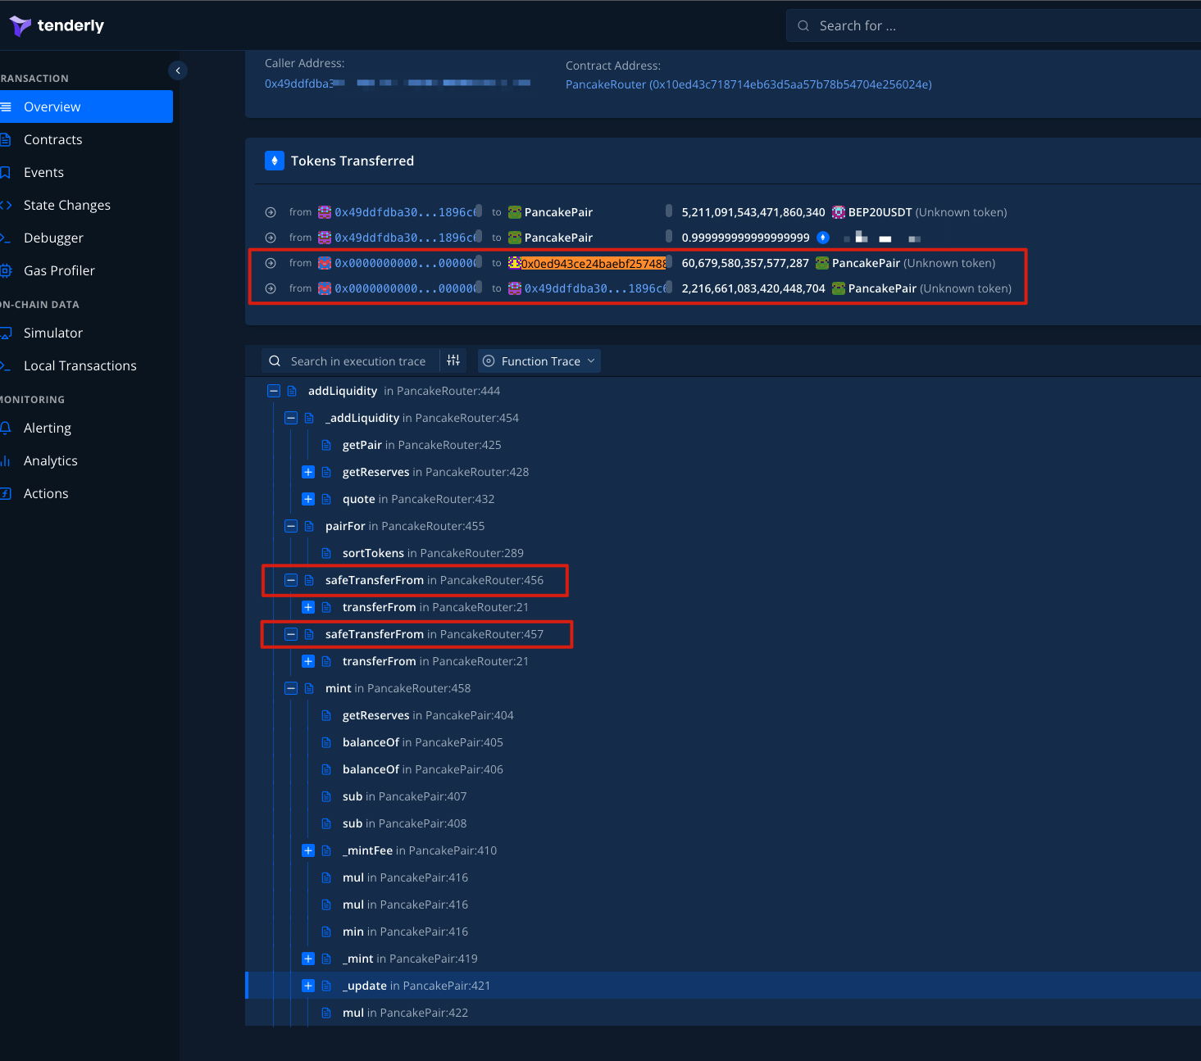Collapse the mint in PancakeRouter:458 node

(x=291, y=688)
